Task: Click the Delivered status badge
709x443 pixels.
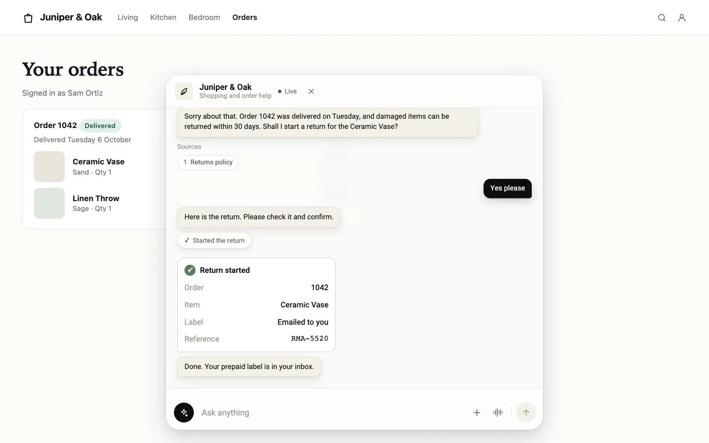Action: [x=100, y=126]
